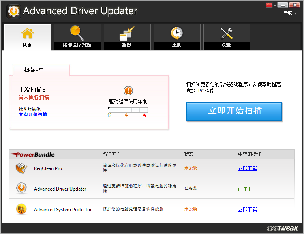Open the magnifier icon for 驱动程序扫描
304x234 pixels.
pyautogui.click(x=77, y=33)
